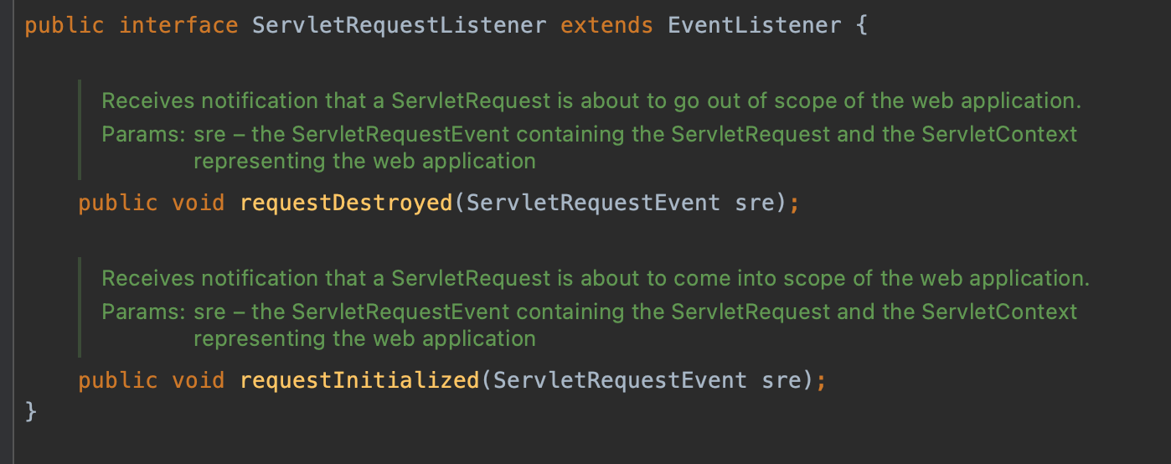Screen dimensions: 1171x464
Task: Click the requestDestroyed method name
Action: tap(346, 203)
